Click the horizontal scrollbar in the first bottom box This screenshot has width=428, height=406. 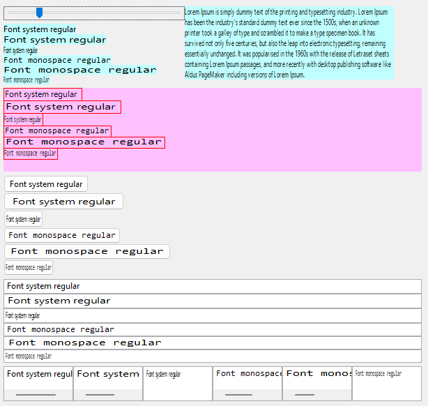point(36,395)
